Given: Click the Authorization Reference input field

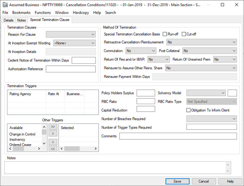Looking at the screenshot, I should click(70, 69).
